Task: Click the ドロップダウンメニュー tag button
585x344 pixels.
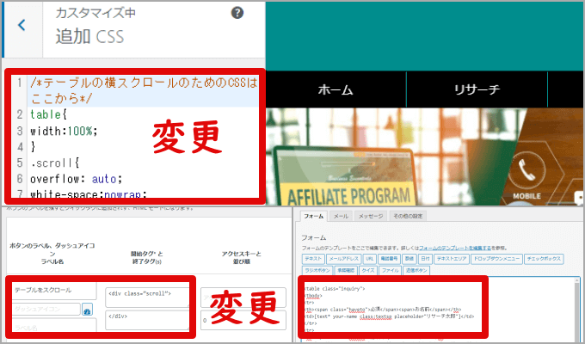Action: pyautogui.click(x=496, y=259)
